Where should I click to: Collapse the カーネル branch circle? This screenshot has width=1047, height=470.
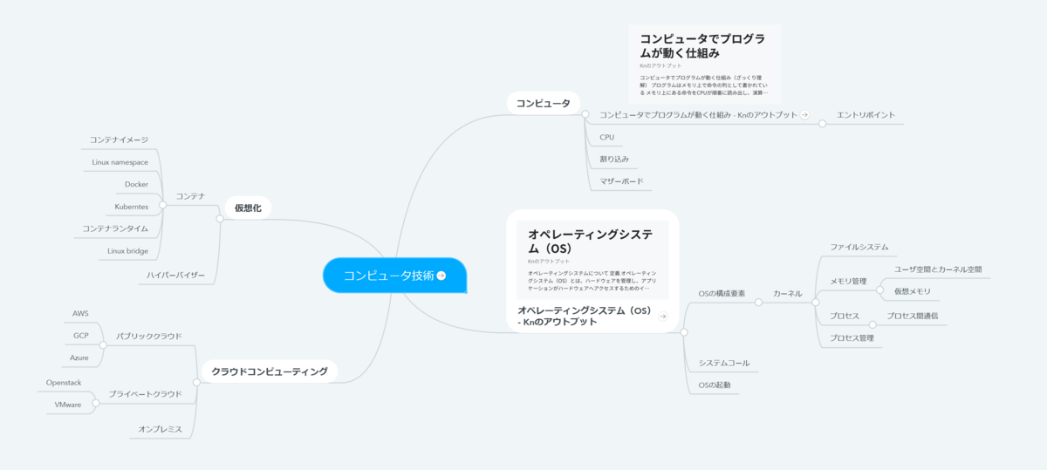(815, 303)
